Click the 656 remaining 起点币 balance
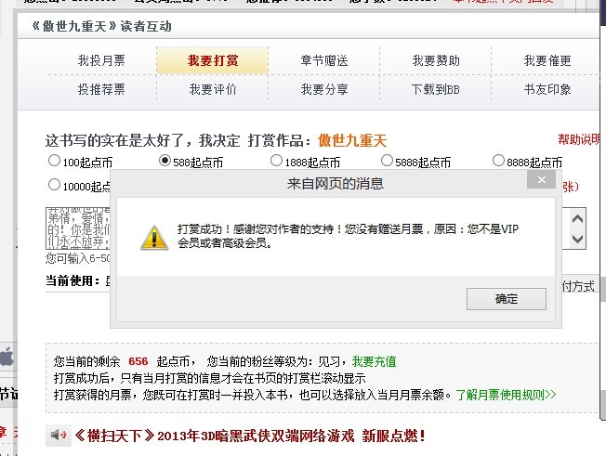The width and height of the screenshot is (606, 456). point(138,361)
